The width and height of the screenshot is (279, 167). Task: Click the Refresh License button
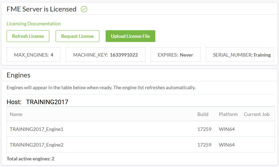click(28, 36)
